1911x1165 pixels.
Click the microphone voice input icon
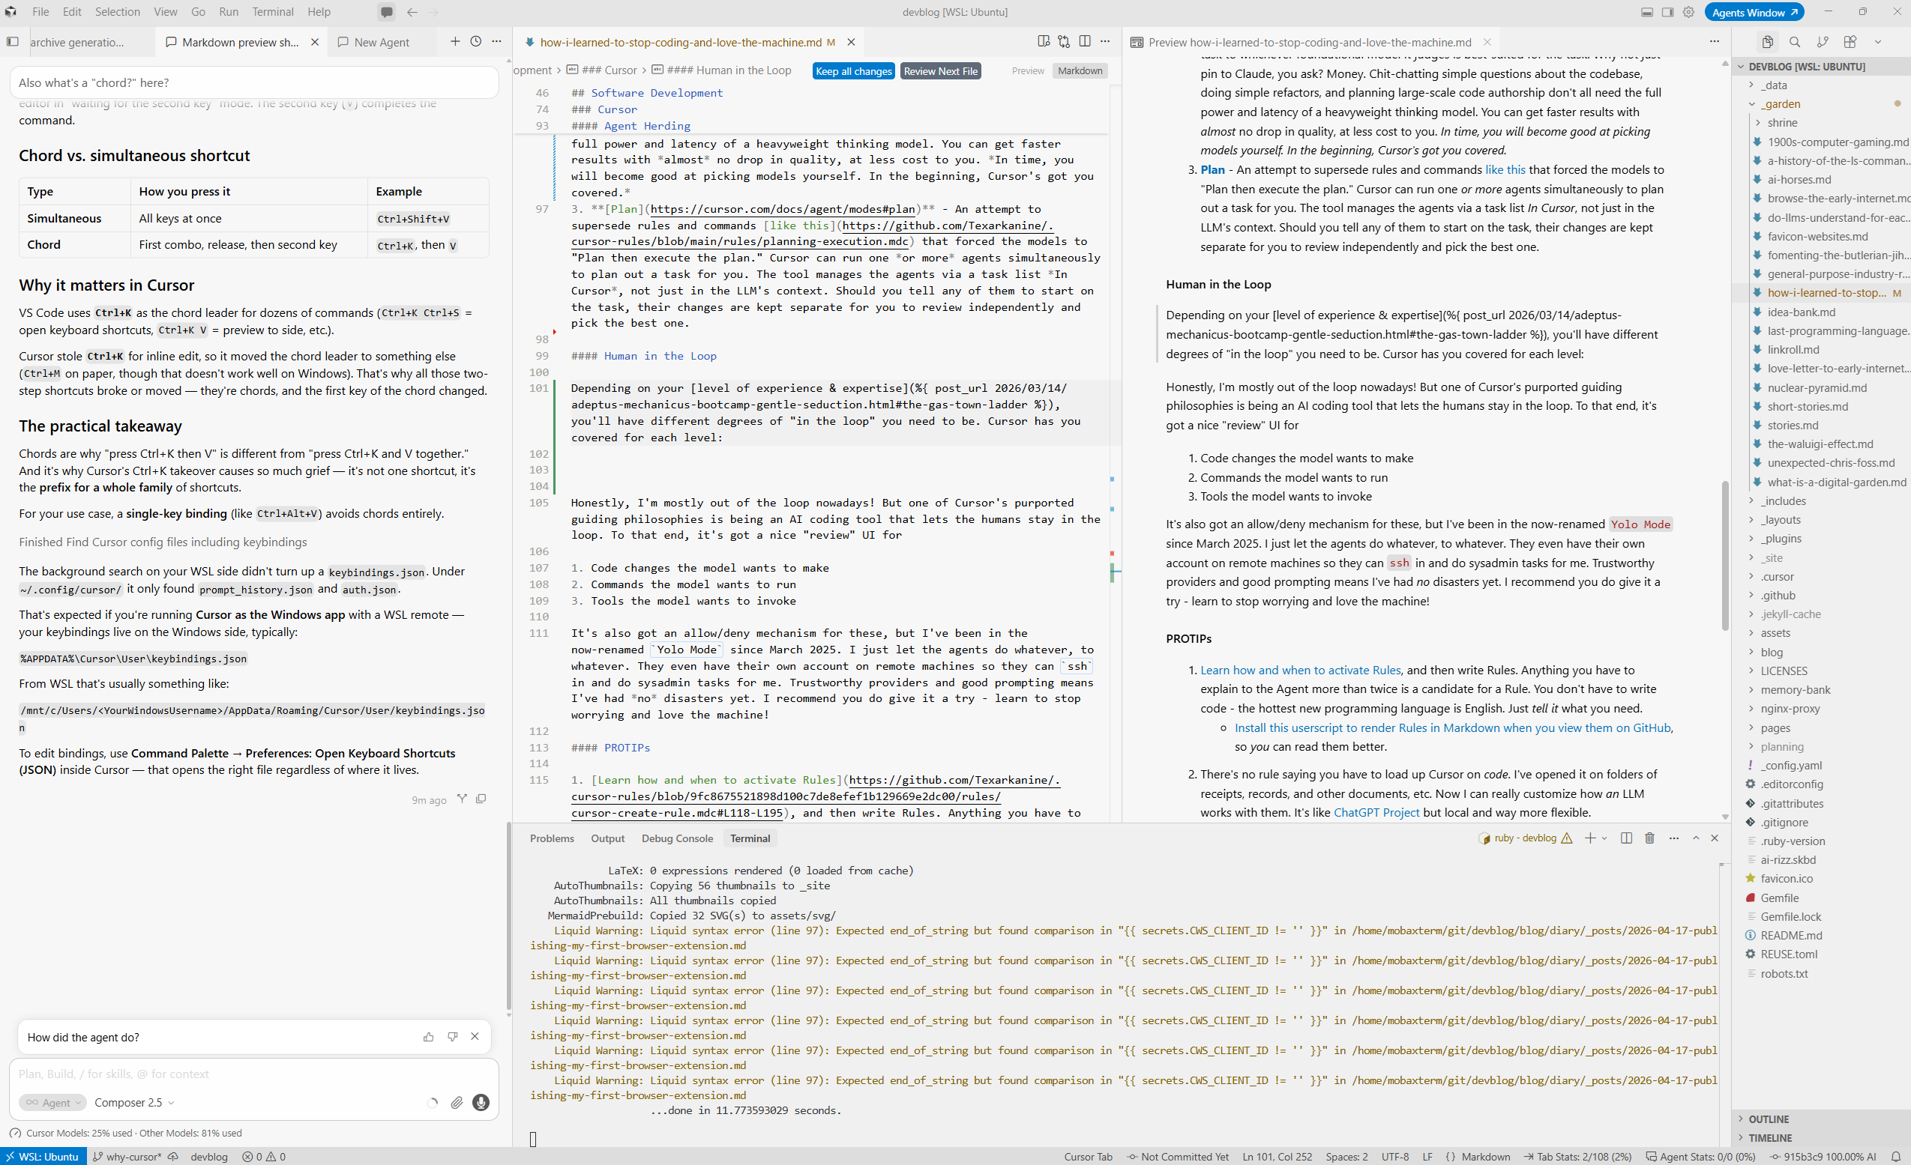coord(481,1102)
